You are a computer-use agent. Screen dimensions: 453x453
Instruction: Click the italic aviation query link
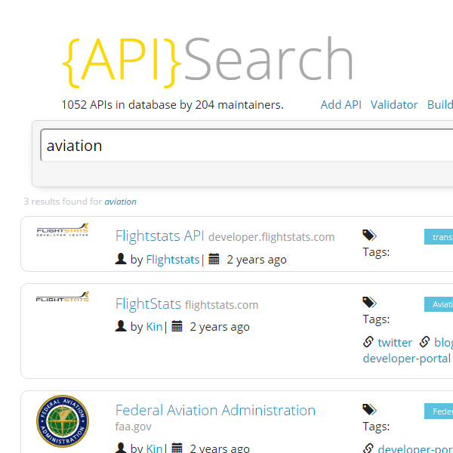coord(121,202)
